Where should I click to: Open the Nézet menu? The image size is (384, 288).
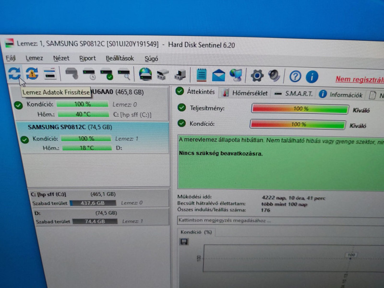click(61, 58)
